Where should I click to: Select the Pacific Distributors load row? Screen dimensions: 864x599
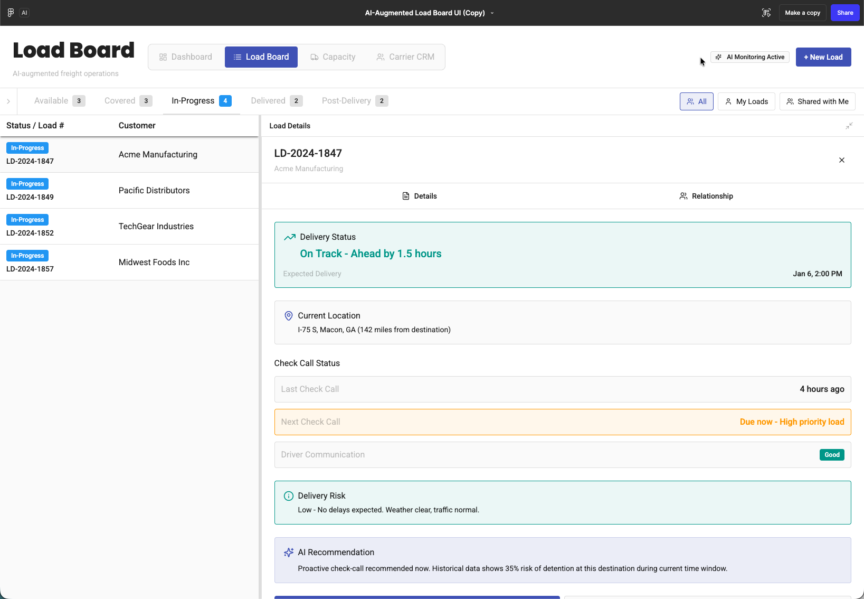click(x=129, y=191)
